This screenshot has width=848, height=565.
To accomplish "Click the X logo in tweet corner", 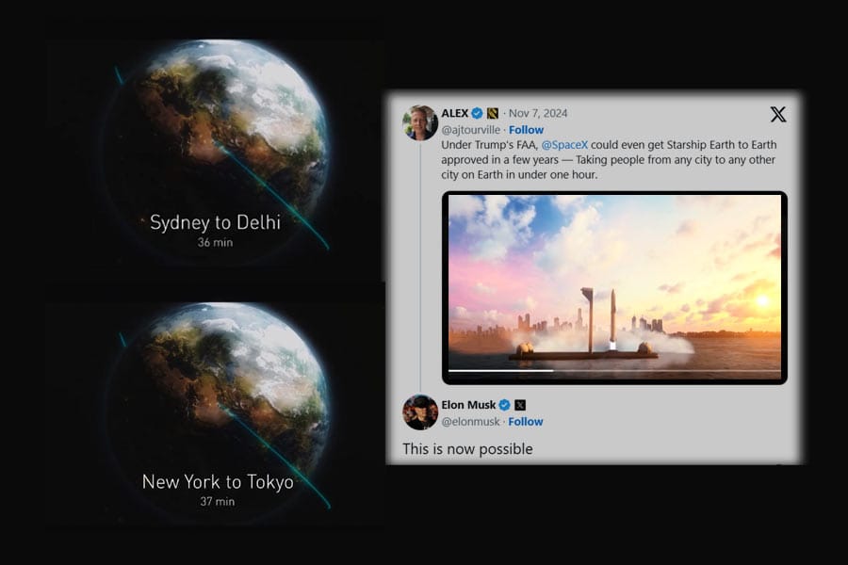I will point(777,115).
